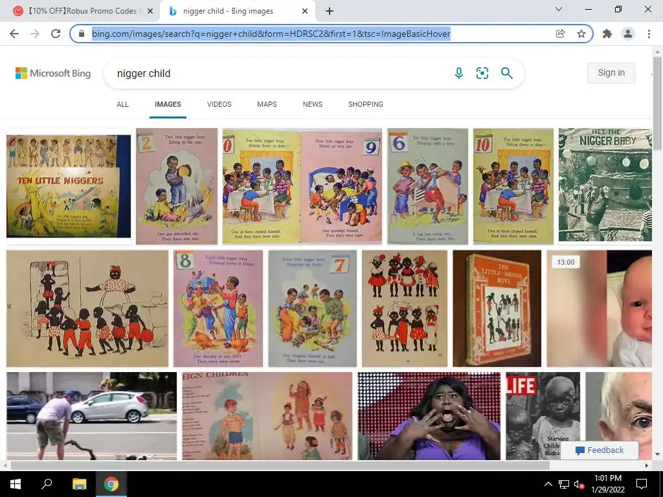The height and width of the screenshot is (497, 663).
Task: Open the single page numbered 10 thumbnail
Action: point(513,186)
